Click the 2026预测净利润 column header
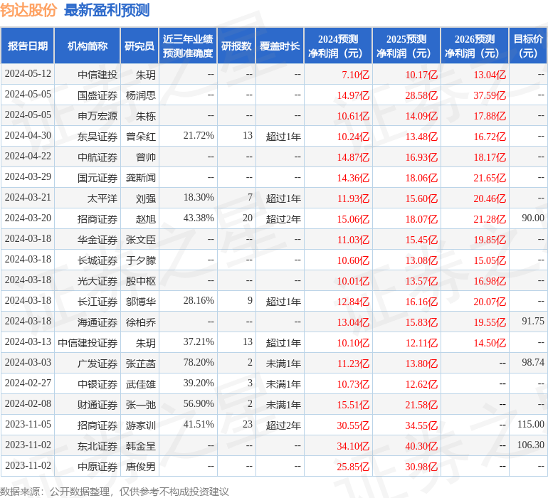This screenshot has width=548, height=498. 475,46
